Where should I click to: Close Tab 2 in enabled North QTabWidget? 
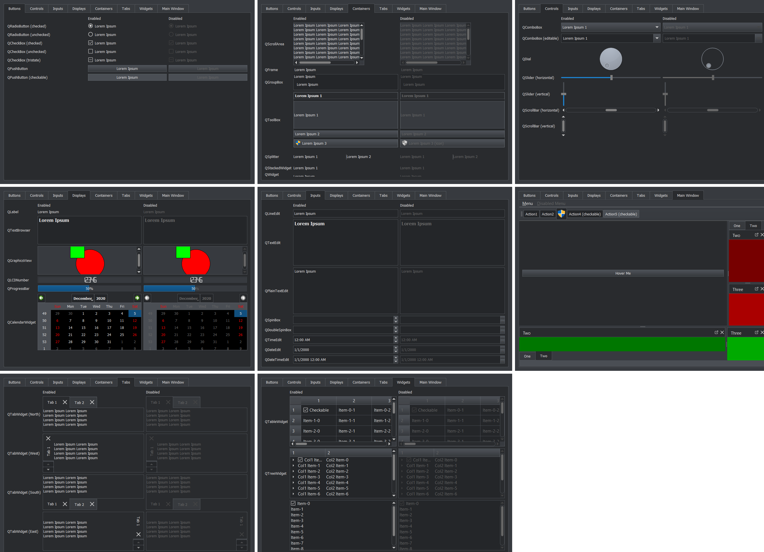pos(92,402)
